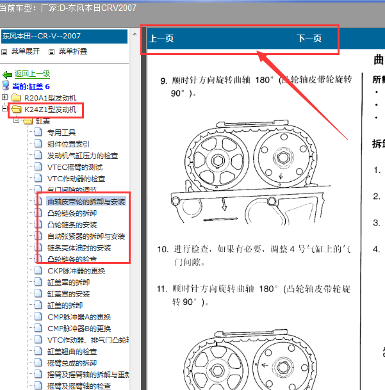Open 缸盖罩的安装 document
Image resolution: width=385 pixels, height=390 pixels.
[69, 294]
